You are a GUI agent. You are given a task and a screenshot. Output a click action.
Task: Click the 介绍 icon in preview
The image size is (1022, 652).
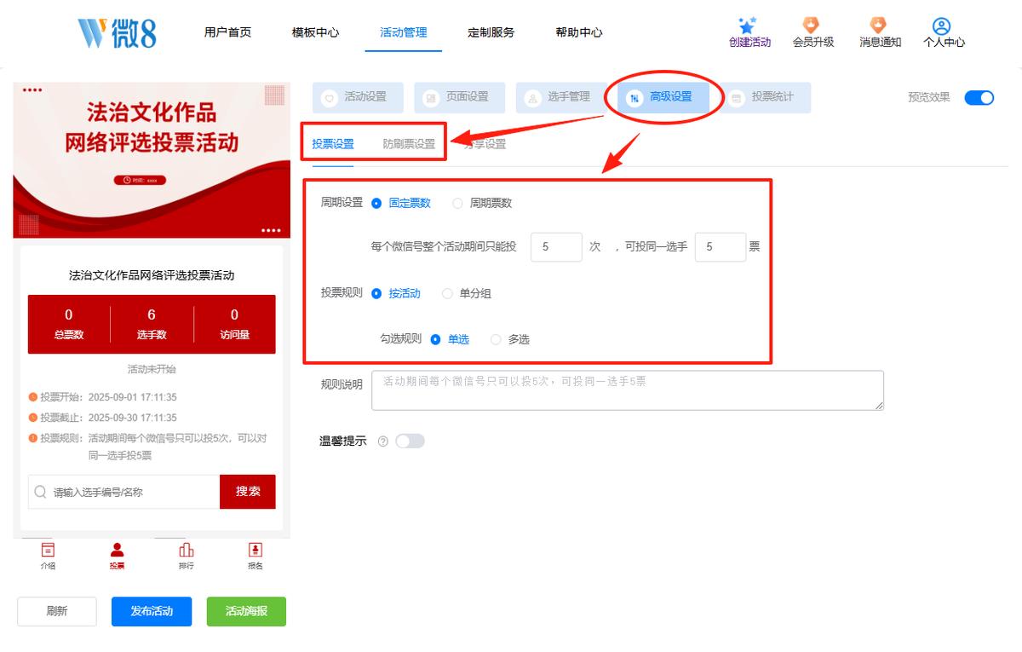tap(48, 550)
